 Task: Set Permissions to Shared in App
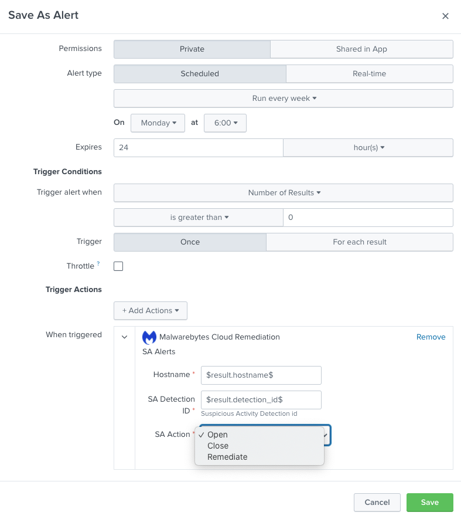coord(361,49)
